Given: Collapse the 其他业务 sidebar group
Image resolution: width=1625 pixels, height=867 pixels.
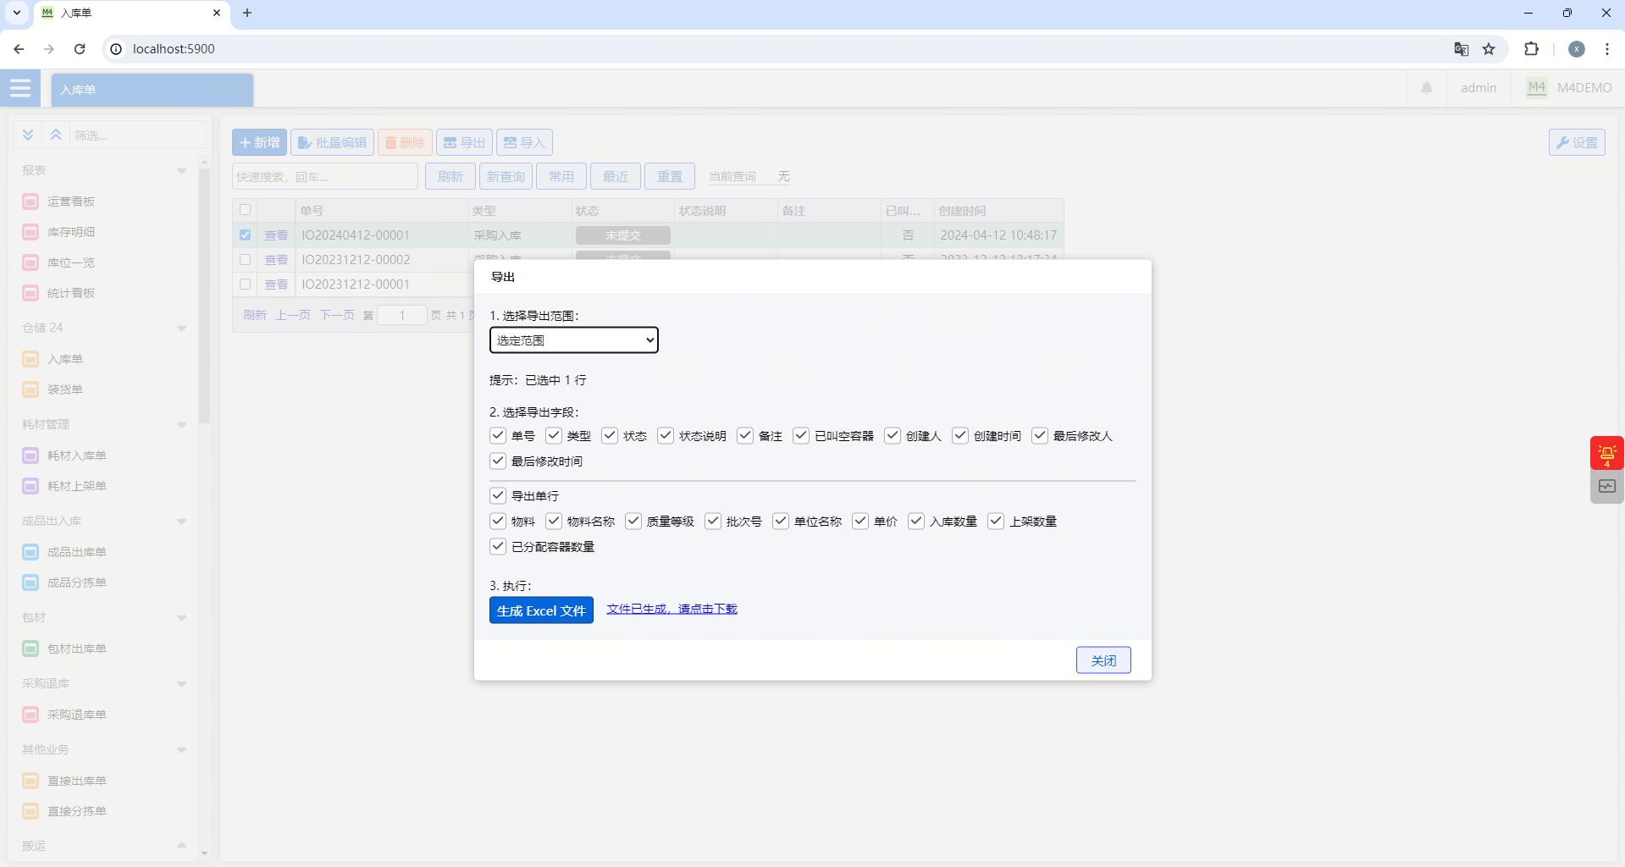Looking at the screenshot, I should [x=181, y=750].
